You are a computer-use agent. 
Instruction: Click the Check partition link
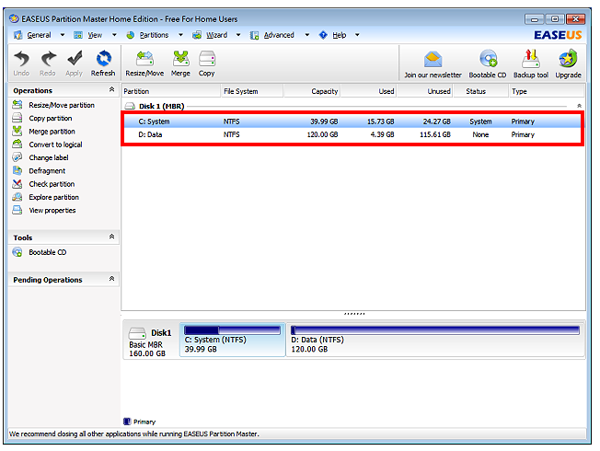[x=52, y=184]
